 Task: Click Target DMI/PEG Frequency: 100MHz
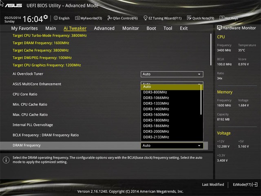pos(42,58)
